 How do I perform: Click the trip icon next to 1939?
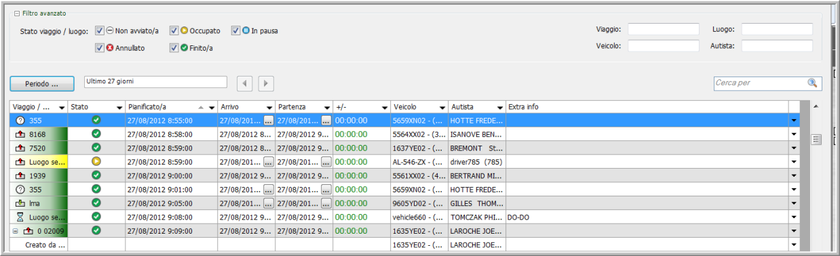coord(20,175)
